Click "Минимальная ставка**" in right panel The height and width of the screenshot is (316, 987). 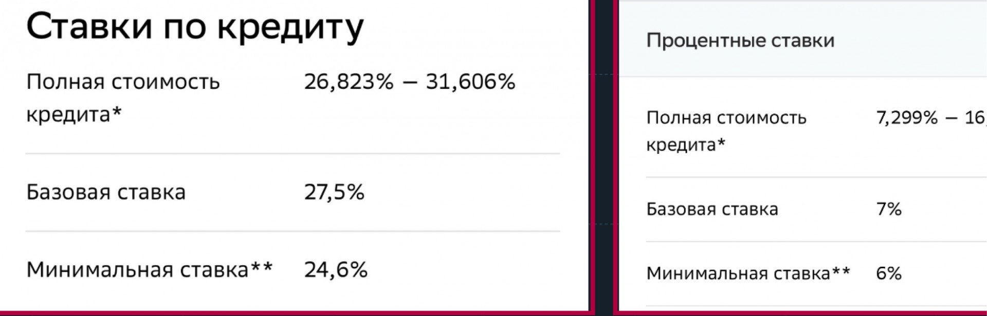point(748,273)
